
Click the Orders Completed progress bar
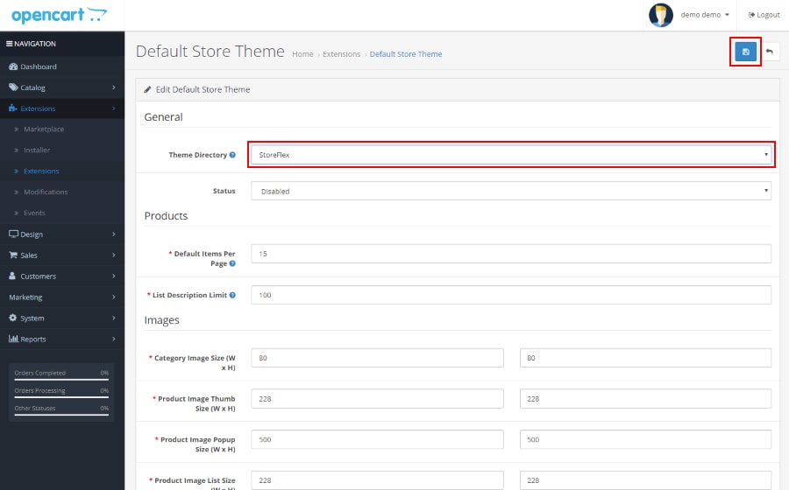tap(61, 380)
